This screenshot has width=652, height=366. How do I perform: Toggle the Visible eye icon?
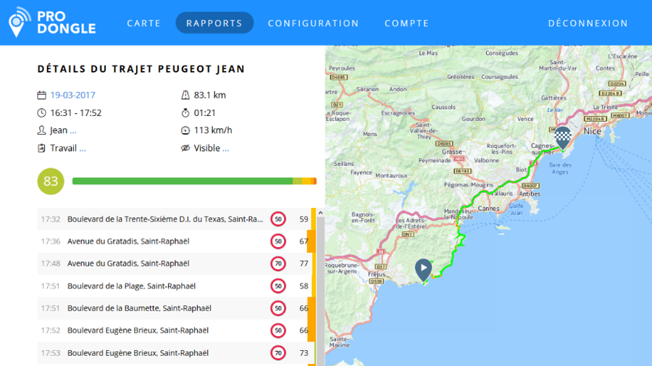(x=185, y=149)
